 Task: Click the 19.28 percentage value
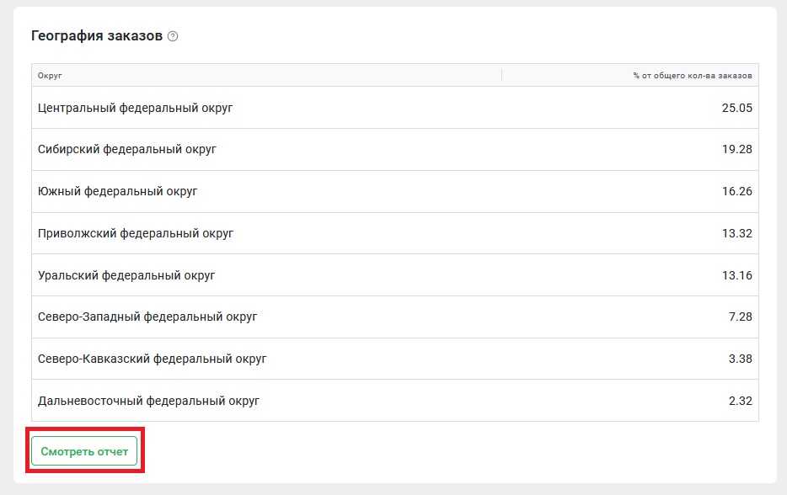(x=736, y=150)
